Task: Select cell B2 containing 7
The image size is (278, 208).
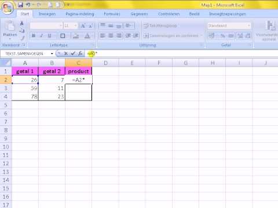Action: point(52,80)
